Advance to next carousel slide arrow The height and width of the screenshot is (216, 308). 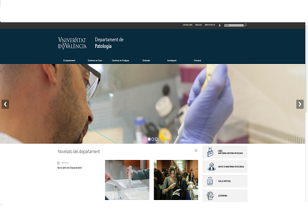click(300, 104)
